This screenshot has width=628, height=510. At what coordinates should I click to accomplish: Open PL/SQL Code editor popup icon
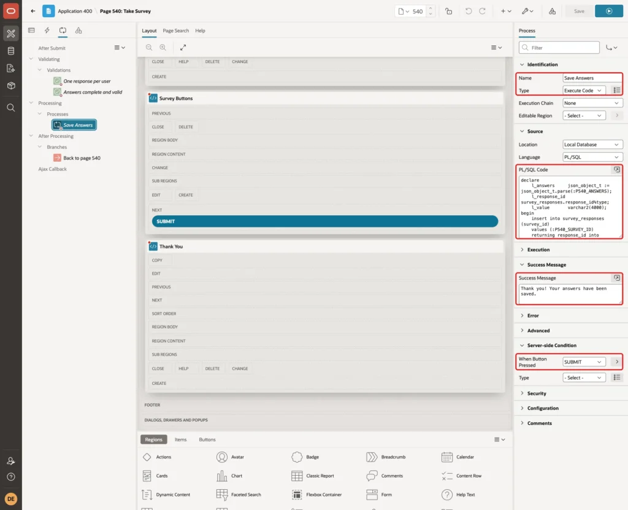[617, 170]
